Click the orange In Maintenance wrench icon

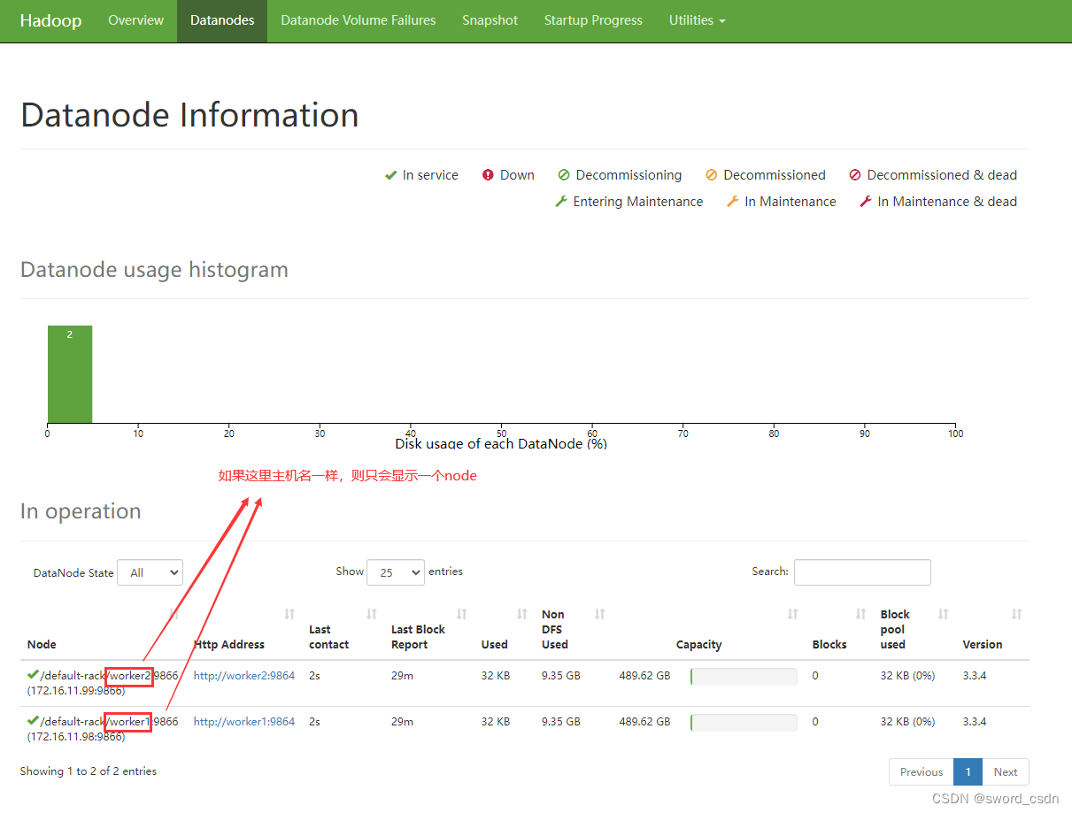732,202
